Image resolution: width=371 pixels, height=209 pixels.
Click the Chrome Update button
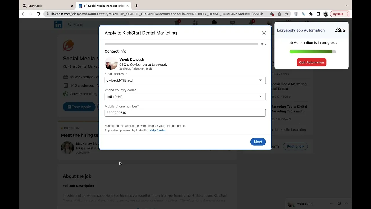click(x=340, y=14)
